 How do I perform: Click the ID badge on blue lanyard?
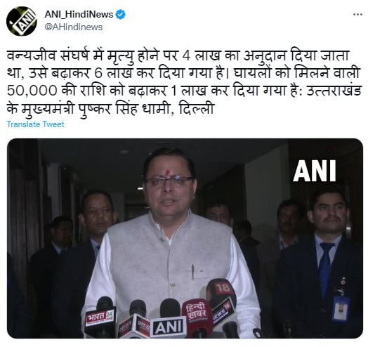(x=341, y=308)
